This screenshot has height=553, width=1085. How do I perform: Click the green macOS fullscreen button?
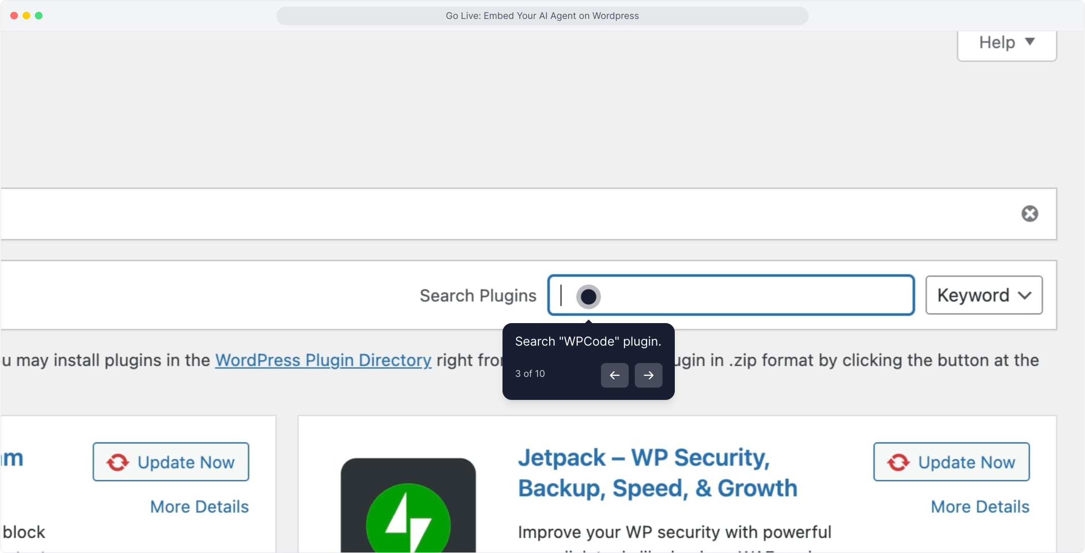pyautogui.click(x=39, y=16)
